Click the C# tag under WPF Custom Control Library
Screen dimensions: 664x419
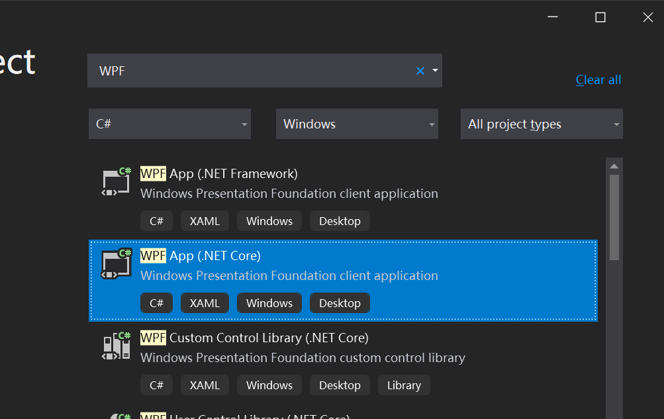click(156, 385)
